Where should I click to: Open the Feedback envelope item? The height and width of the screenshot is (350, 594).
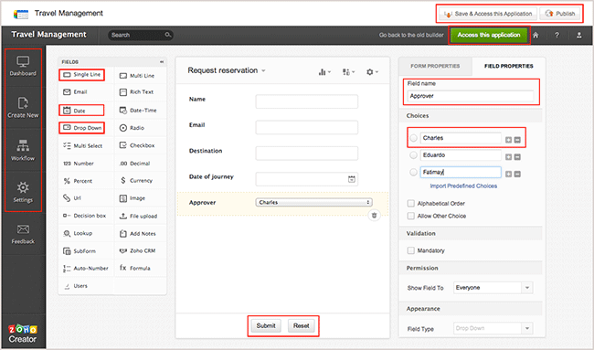click(23, 234)
